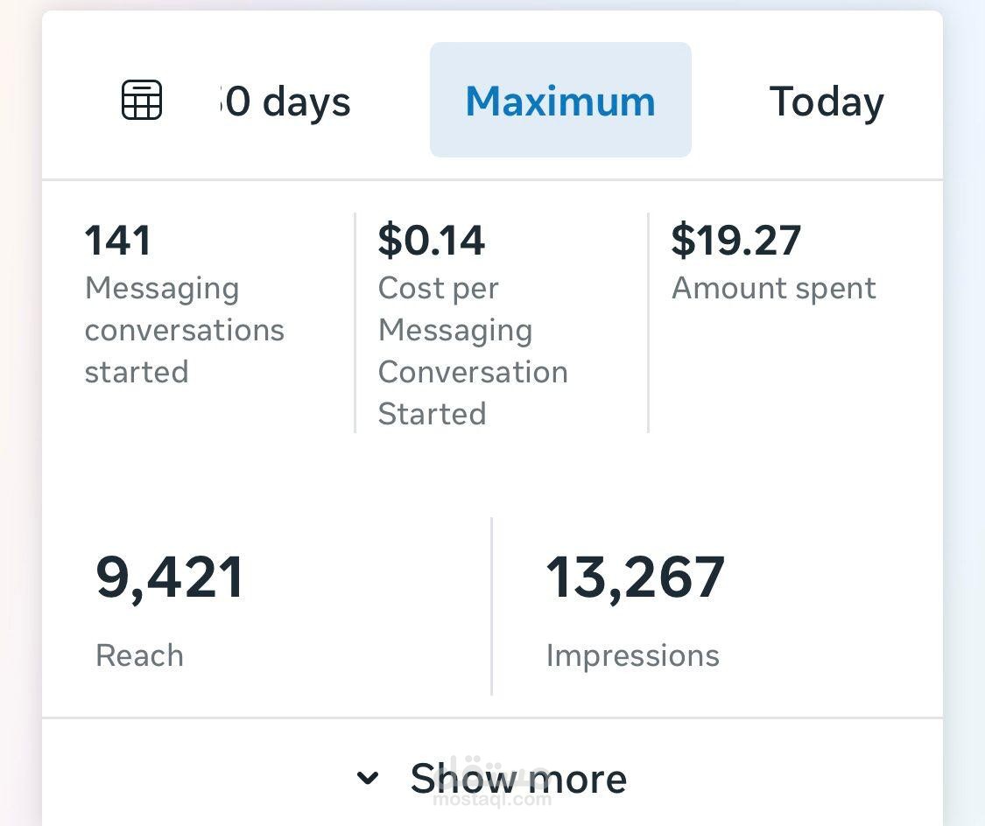Select the Impressions label
Image resolution: width=985 pixels, height=826 pixels.
[632, 656]
